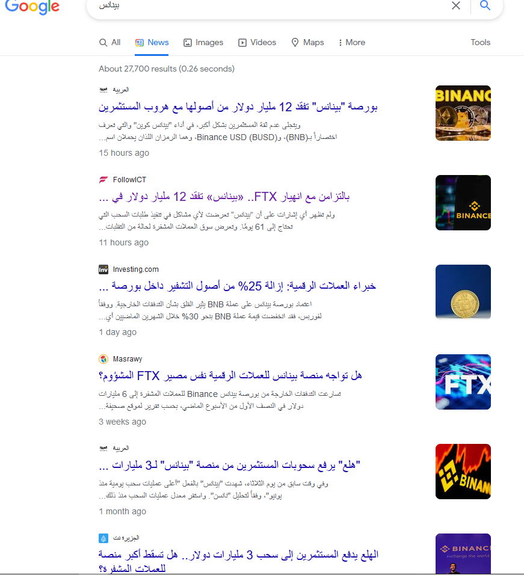This screenshot has height=575, width=524.
Task: Expand the More menu
Action: [352, 43]
